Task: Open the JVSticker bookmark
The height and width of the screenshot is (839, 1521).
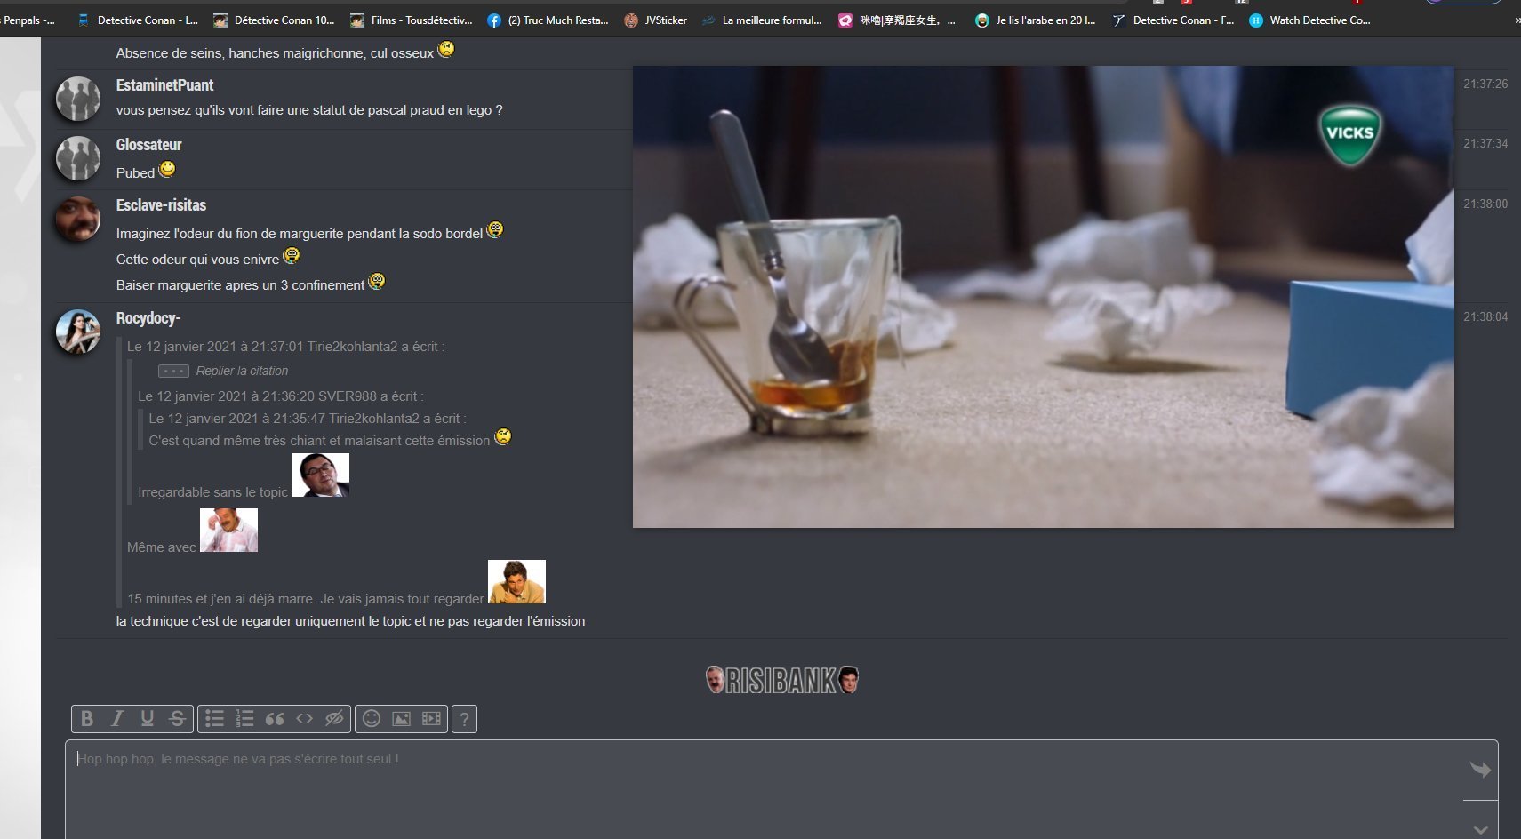Action: [656, 20]
